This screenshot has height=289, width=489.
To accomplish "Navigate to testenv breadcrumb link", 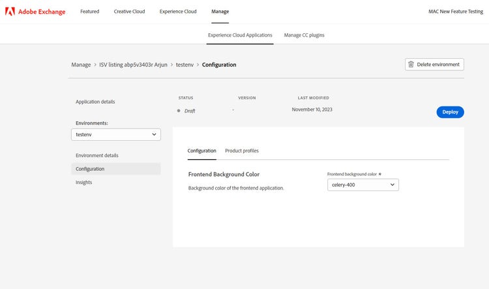I will (186, 65).
